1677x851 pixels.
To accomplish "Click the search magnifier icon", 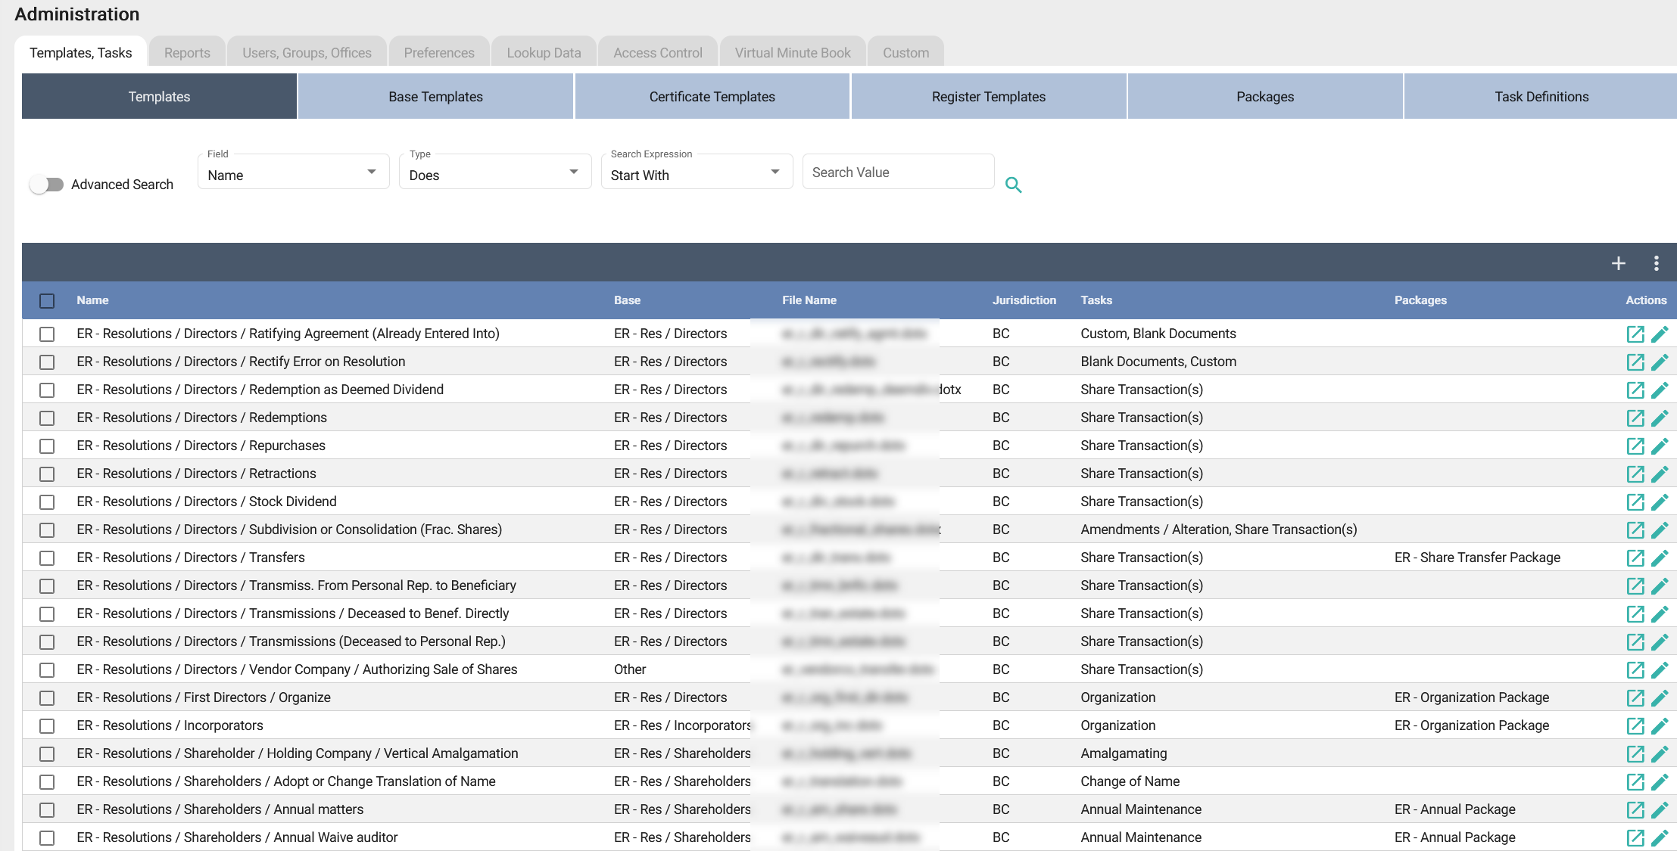I will click(x=1013, y=185).
